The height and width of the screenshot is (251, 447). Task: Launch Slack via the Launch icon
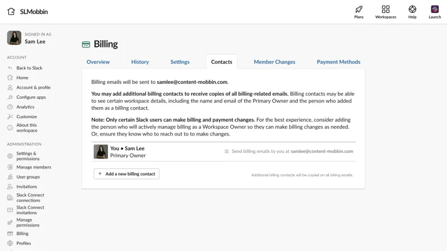point(435,9)
